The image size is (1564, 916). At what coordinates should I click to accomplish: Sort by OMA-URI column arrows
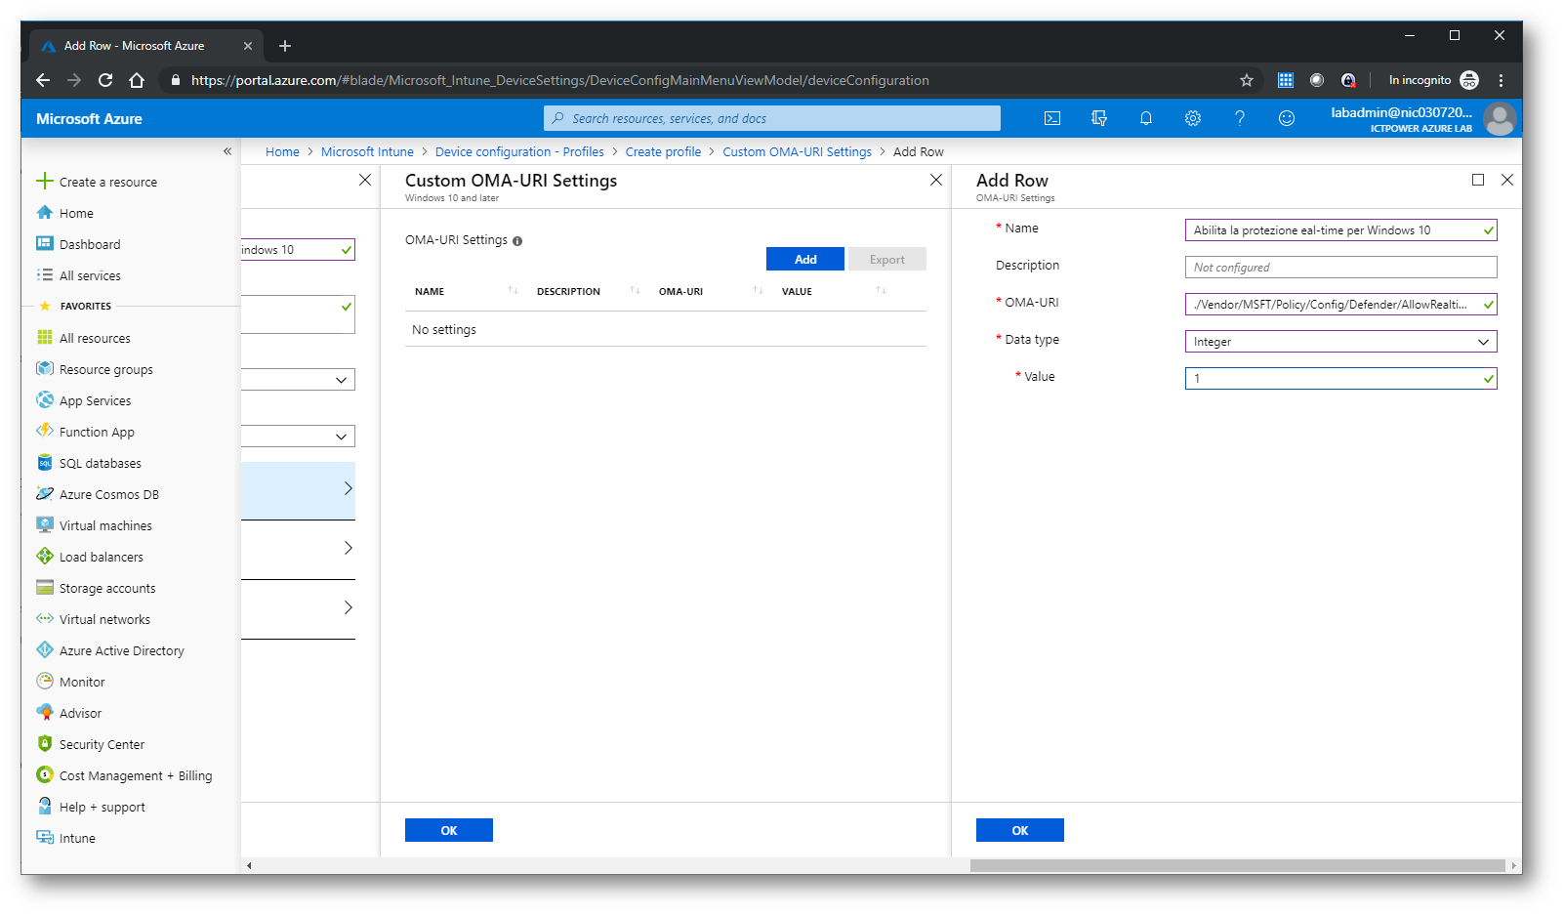pyautogui.click(x=758, y=291)
